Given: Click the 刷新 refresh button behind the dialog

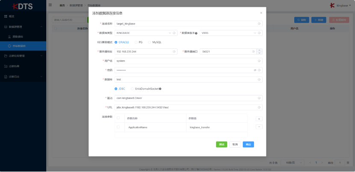Looking at the screenshot, I should (x=302, y=20).
